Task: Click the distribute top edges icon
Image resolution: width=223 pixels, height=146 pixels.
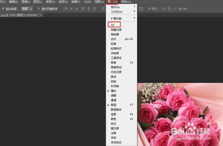Action: pos(103,9)
